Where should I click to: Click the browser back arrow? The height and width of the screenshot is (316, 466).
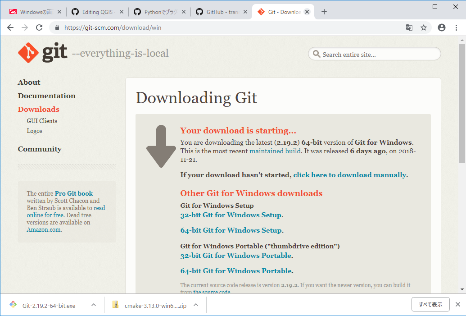(10, 27)
